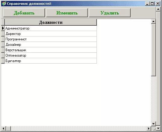Click the horizontal scrollbar thumb
The image size is (162, 132).
[8, 128]
